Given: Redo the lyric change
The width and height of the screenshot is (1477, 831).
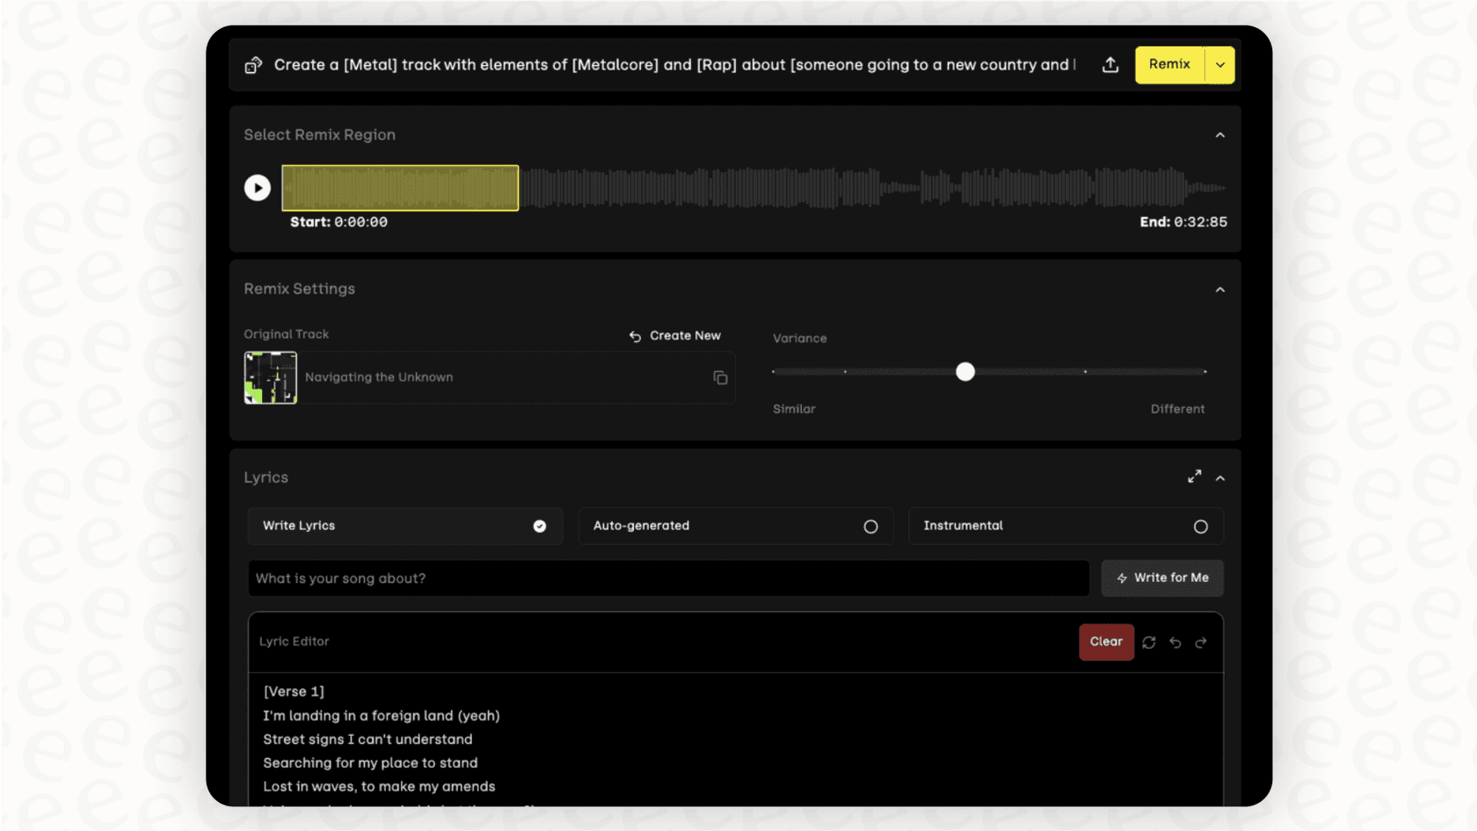Looking at the screenshot, I should click(1201, 642).
